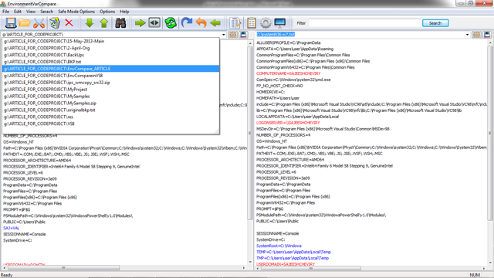Click the computer monitor toolbar icon
The height and width of the screenshot is (278, 494).
pyautogui.click(x=279, y=23)
